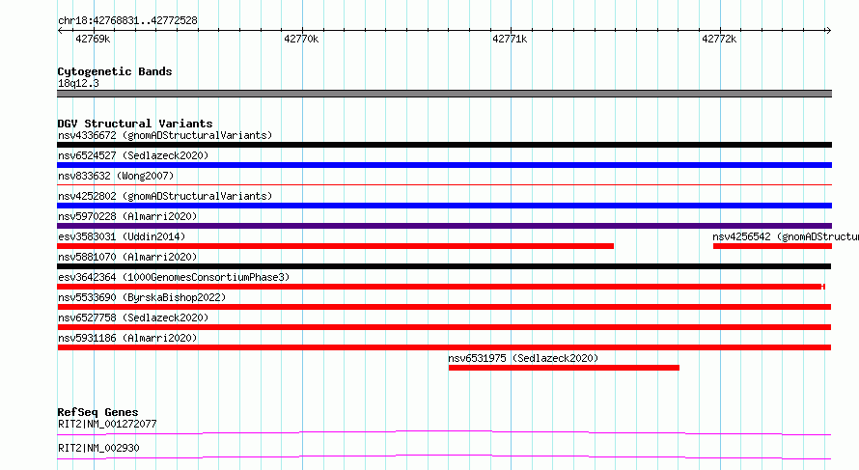Open the nsv6524527 (Sedlazeck2020) label
The width and height of the screenshot is (859, 470).
pyautogui.click(x=133, y=155)
